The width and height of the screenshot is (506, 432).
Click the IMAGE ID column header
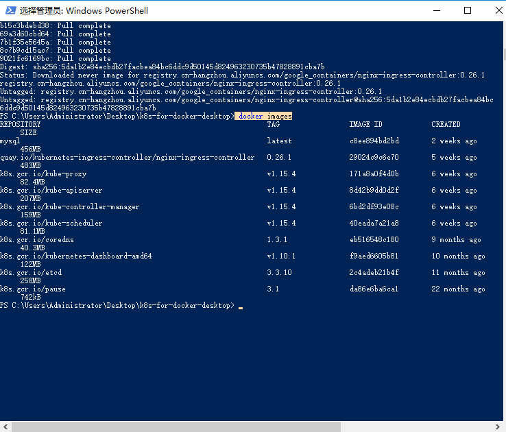(365, 125)
